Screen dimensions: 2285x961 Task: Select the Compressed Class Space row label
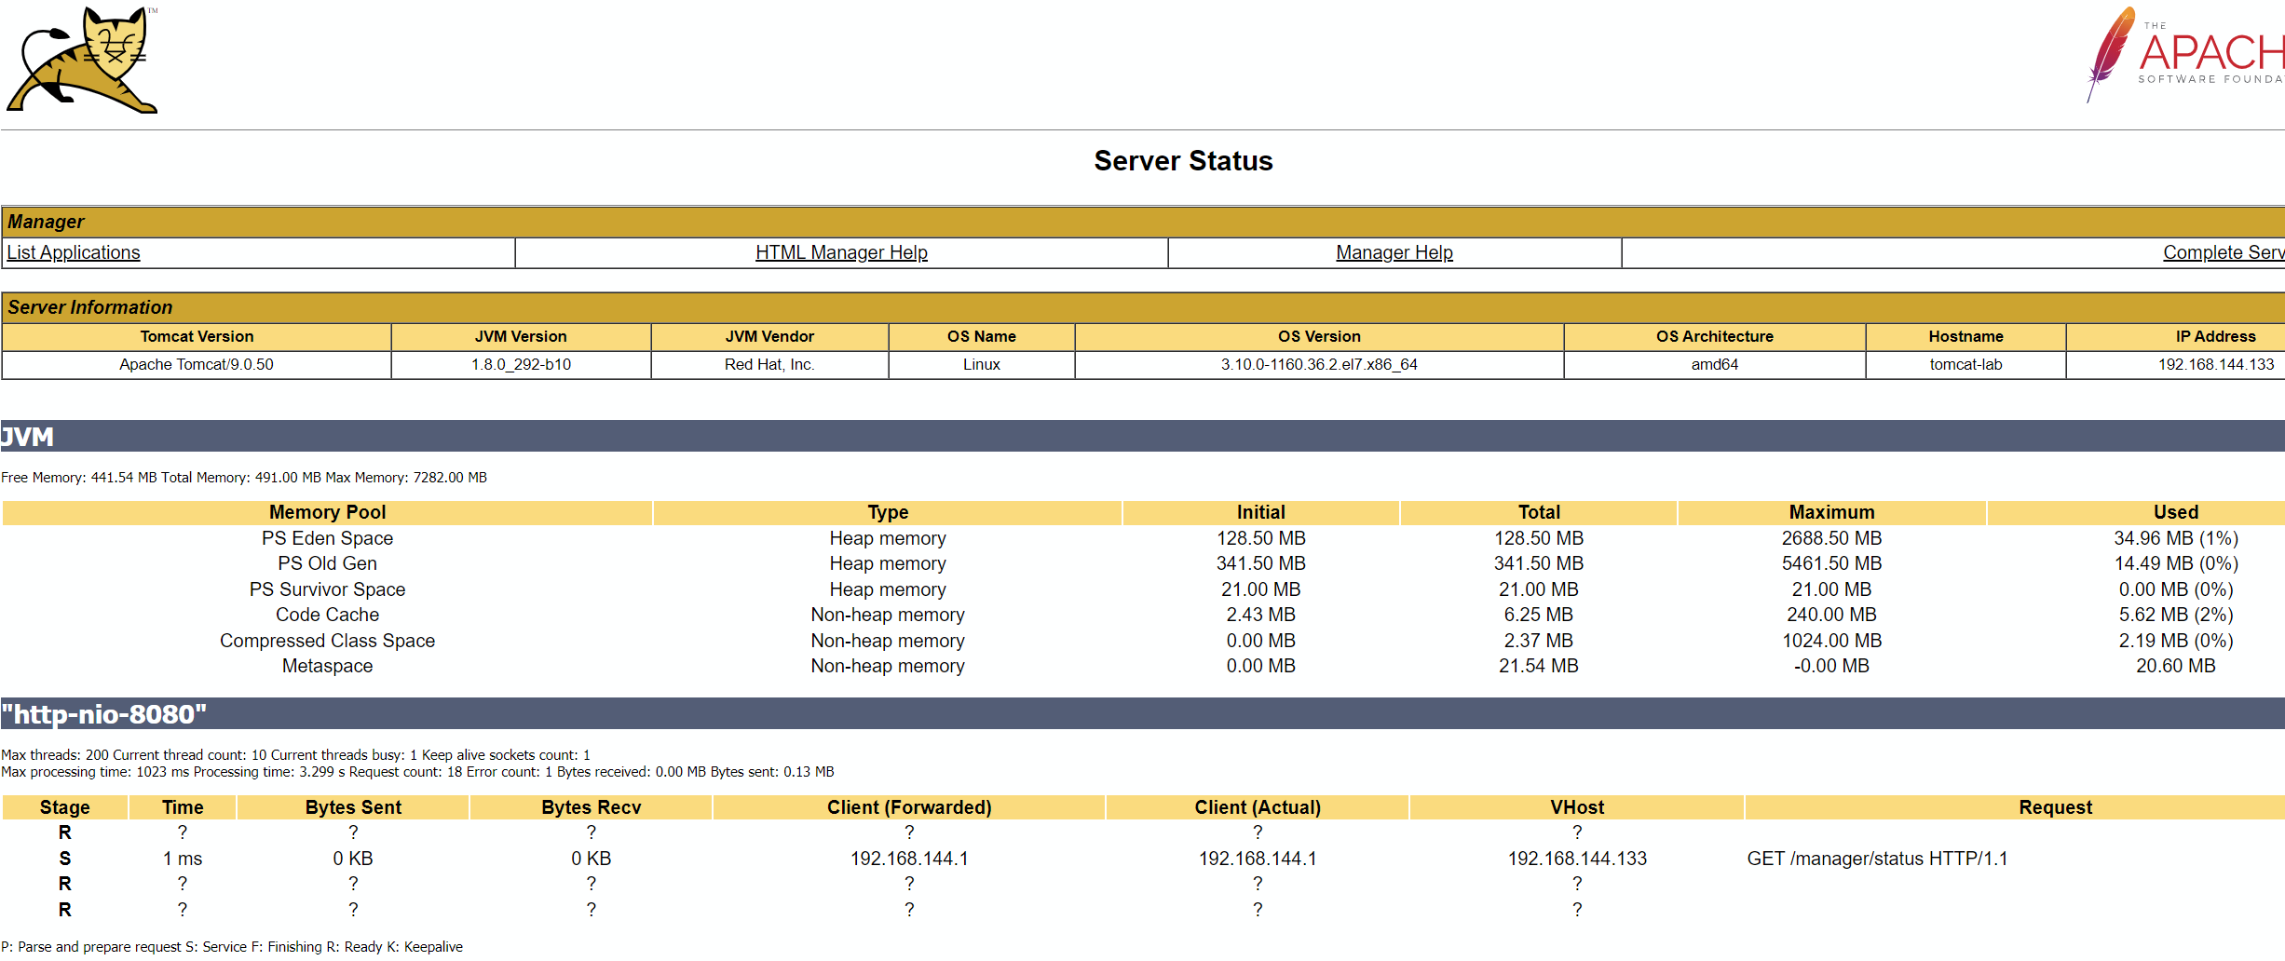pyautogui.click(x=327, y=641)
